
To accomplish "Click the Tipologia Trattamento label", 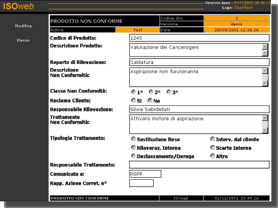I will pyautogui.click(x=77, y=138).
